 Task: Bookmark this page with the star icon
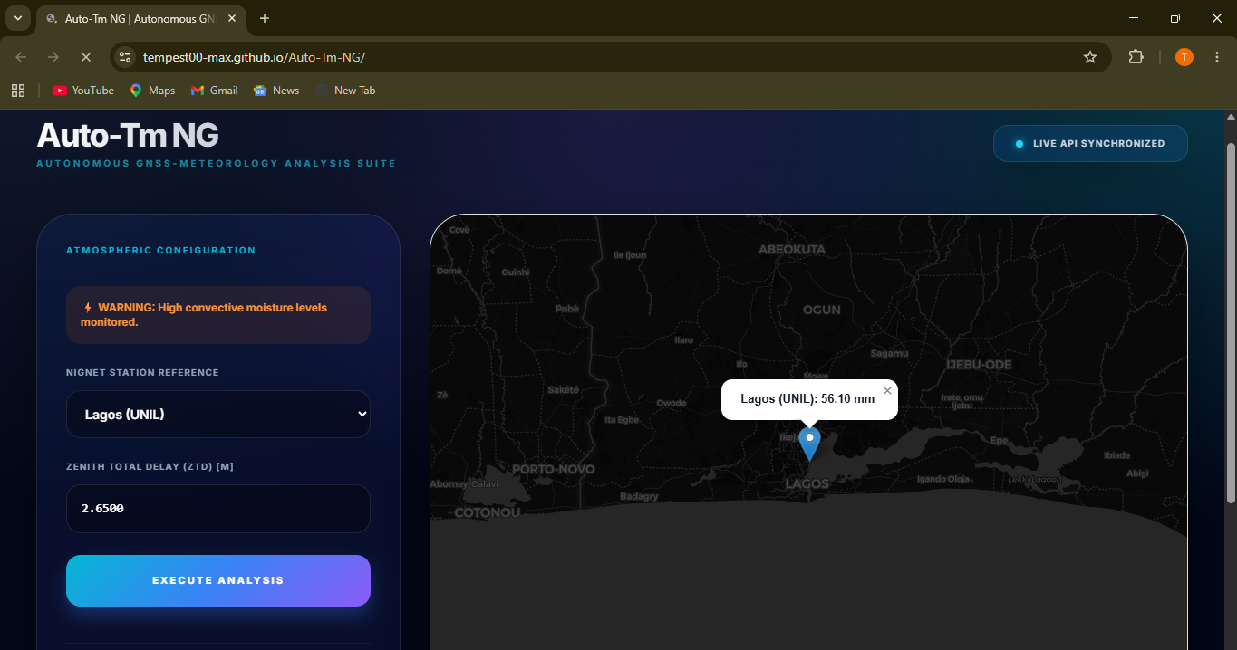click(1090, 57)
